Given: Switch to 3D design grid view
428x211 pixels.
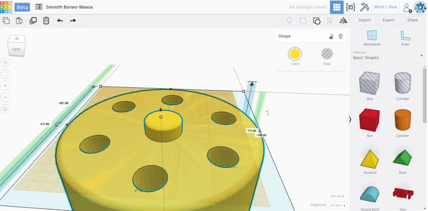Looking at the screenshot, I should point(336,7).
